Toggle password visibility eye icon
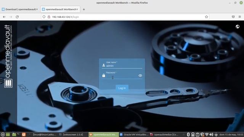This screenshot has height=137, width=244. pos(140,75)
